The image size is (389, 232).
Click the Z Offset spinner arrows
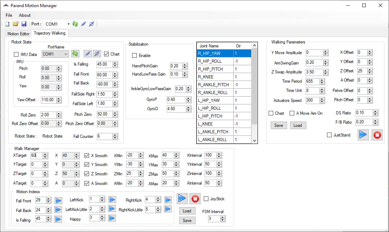pos(370,71)
